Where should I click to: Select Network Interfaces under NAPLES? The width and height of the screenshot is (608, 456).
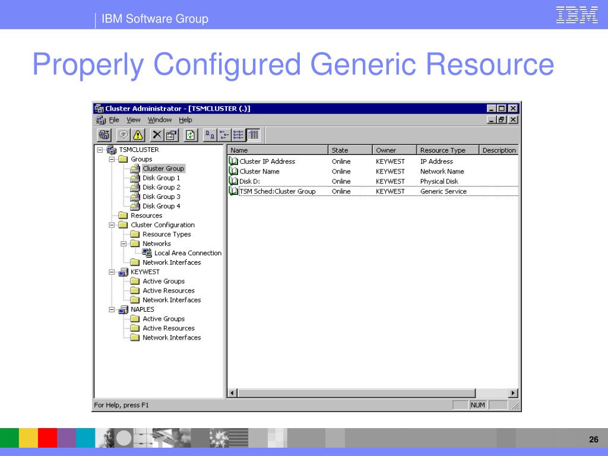(172, 337)
